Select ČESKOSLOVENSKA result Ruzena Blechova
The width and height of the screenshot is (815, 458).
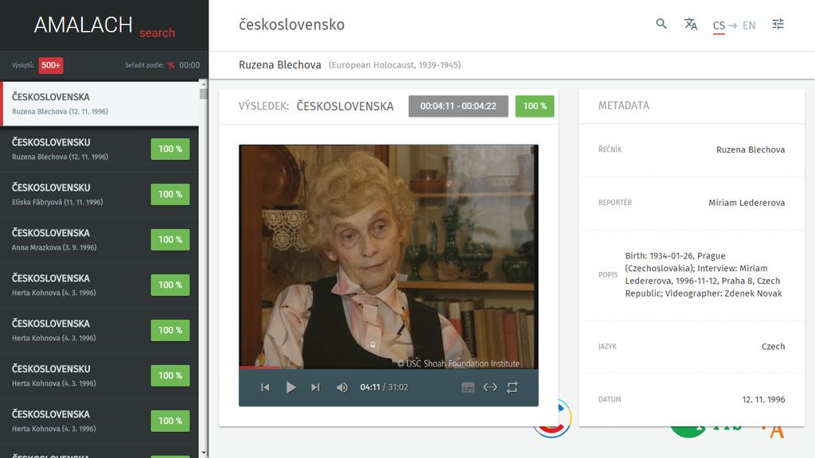[x=99, y=103]
